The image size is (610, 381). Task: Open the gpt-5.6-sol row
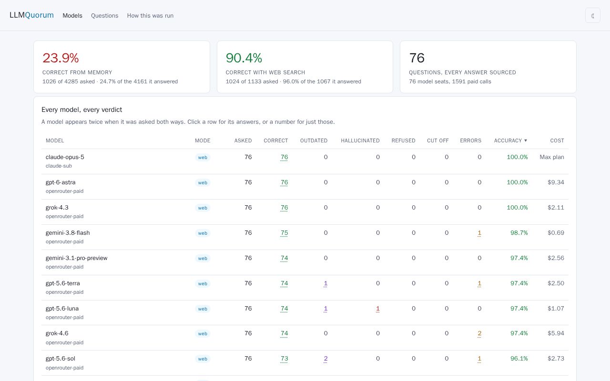point(305,363)
